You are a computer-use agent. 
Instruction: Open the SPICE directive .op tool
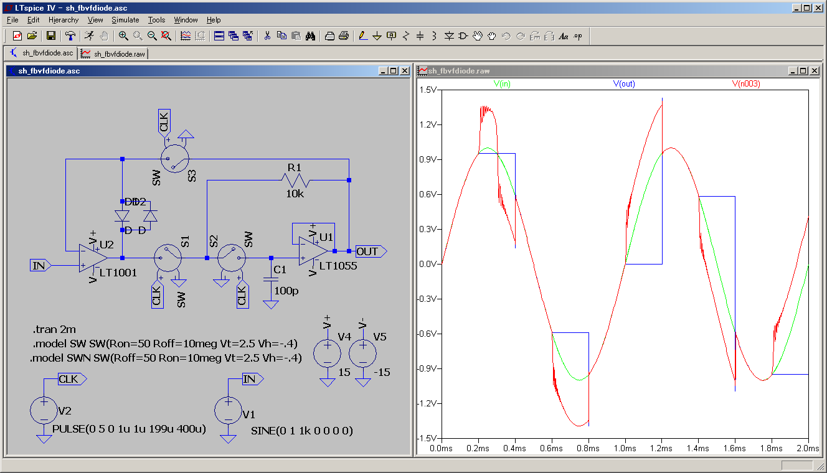(x=578, y=36)
